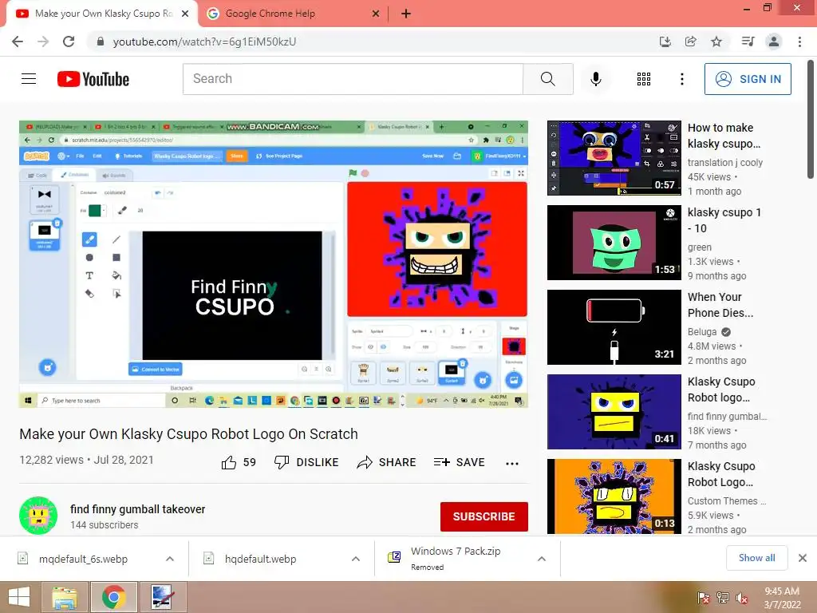Click the 'klasky csupo 1 - 10' title

724,220
